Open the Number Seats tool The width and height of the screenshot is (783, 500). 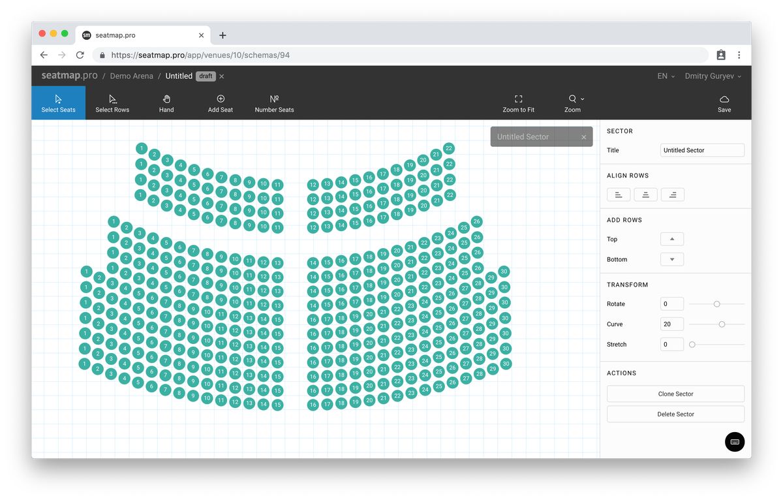[x=274, y=102]
